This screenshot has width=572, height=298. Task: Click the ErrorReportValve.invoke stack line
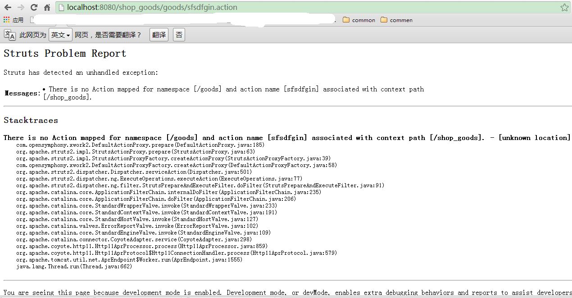pos(137,226)
